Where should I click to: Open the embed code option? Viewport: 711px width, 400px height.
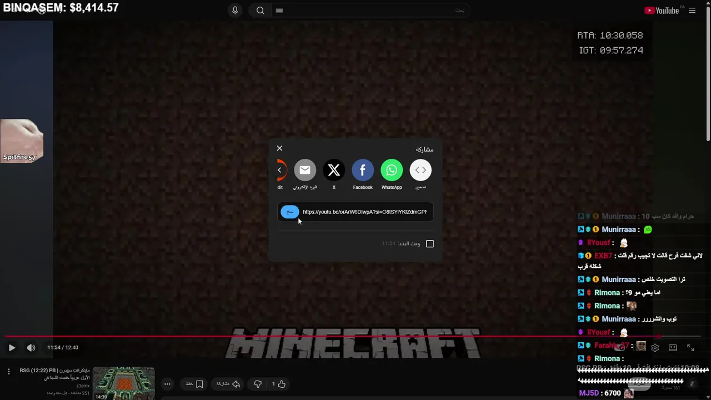[x=420, y=170]
